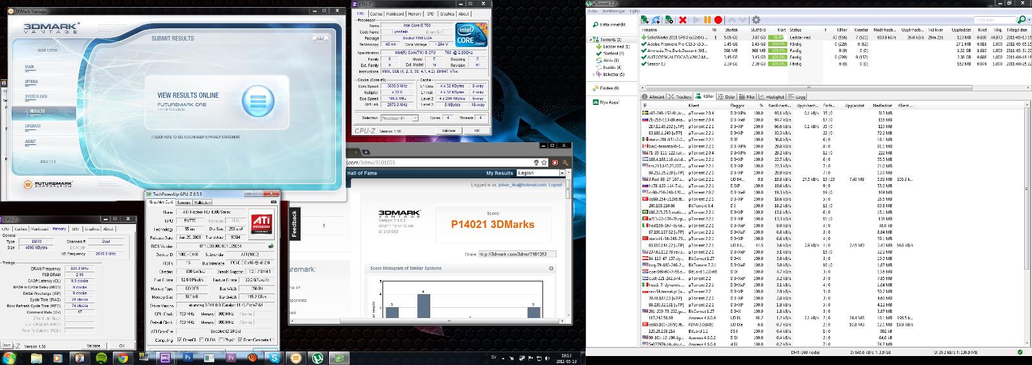This screenshot has width=1032, height=365.
Task: Remove torrent with red X icon
Action: (682, 20)
